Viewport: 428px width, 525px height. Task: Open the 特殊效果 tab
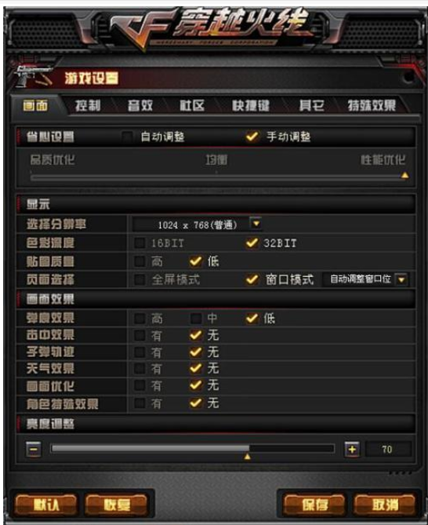(x=372, y=106)
